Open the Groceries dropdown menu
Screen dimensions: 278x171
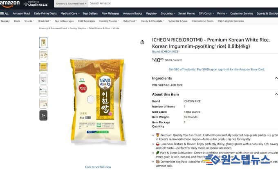168,13
